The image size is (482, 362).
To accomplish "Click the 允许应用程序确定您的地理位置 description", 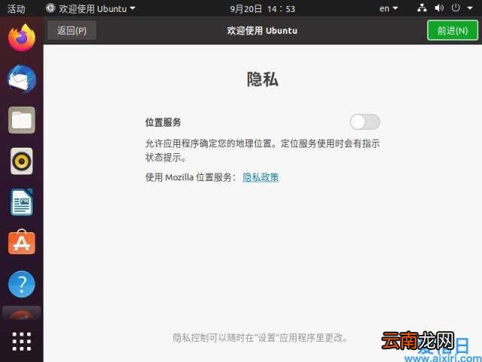I will click(x=263, y=150).
